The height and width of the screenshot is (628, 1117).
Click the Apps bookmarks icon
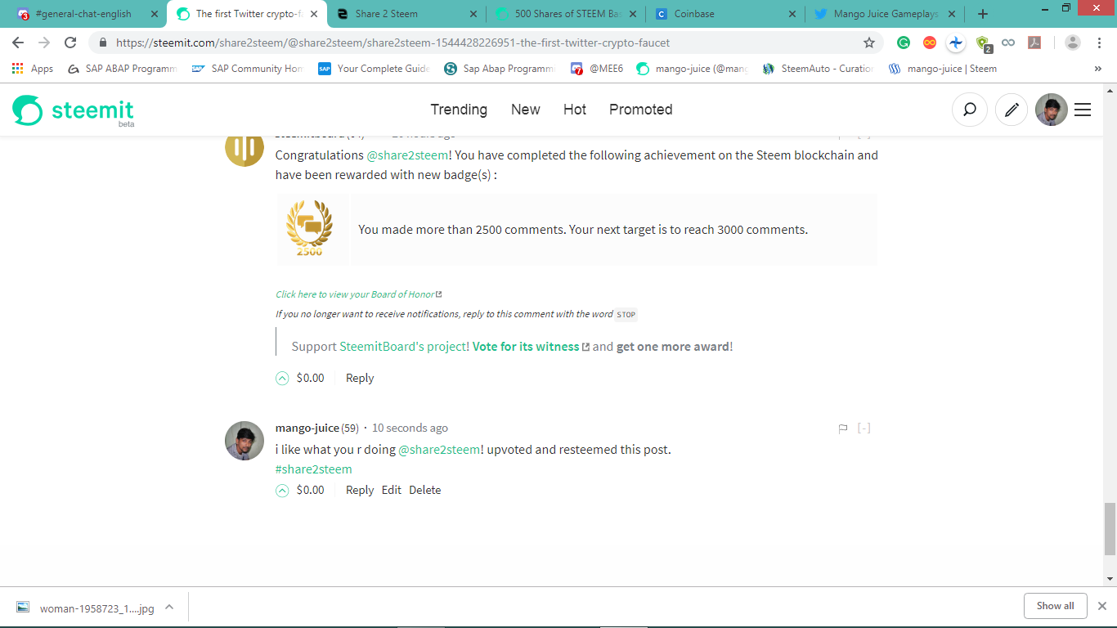point(33,69)
